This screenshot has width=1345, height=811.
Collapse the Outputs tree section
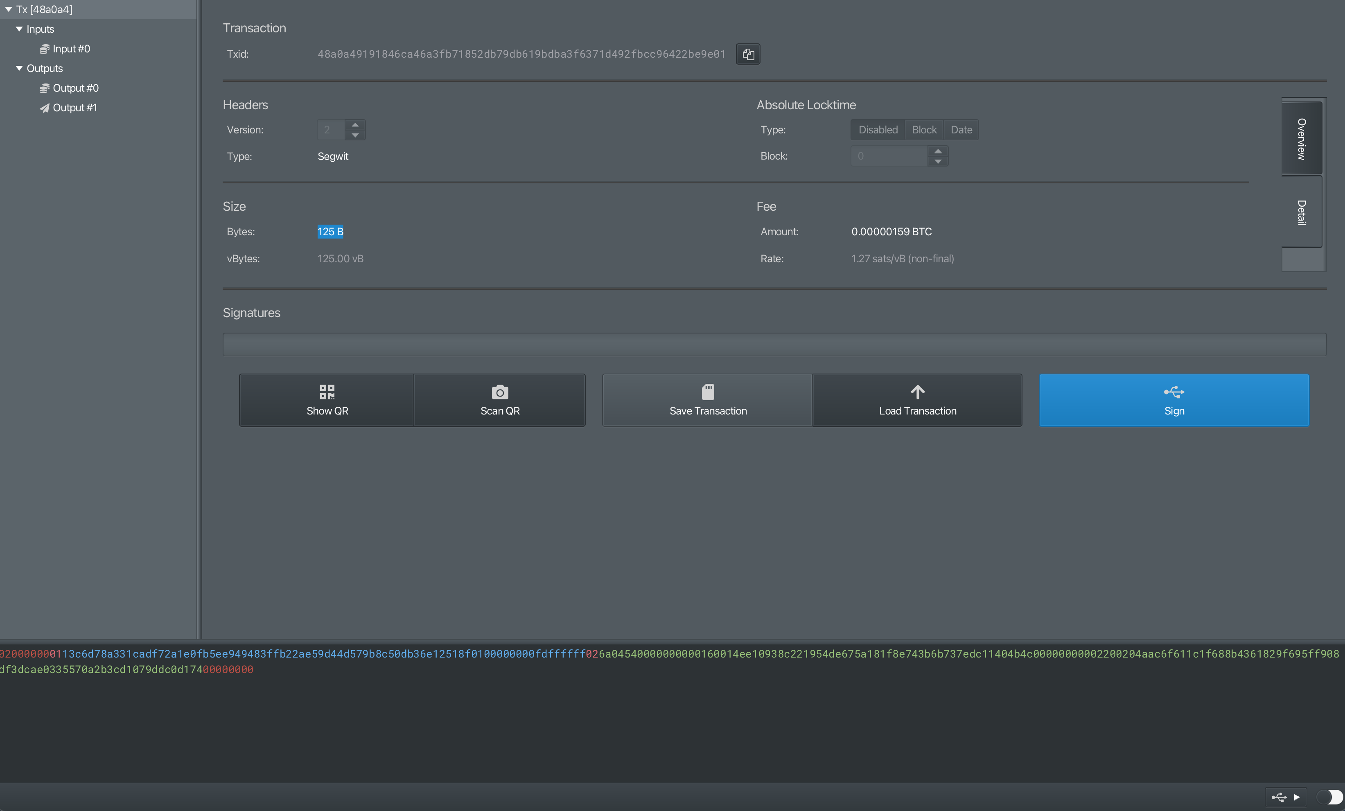19,68
